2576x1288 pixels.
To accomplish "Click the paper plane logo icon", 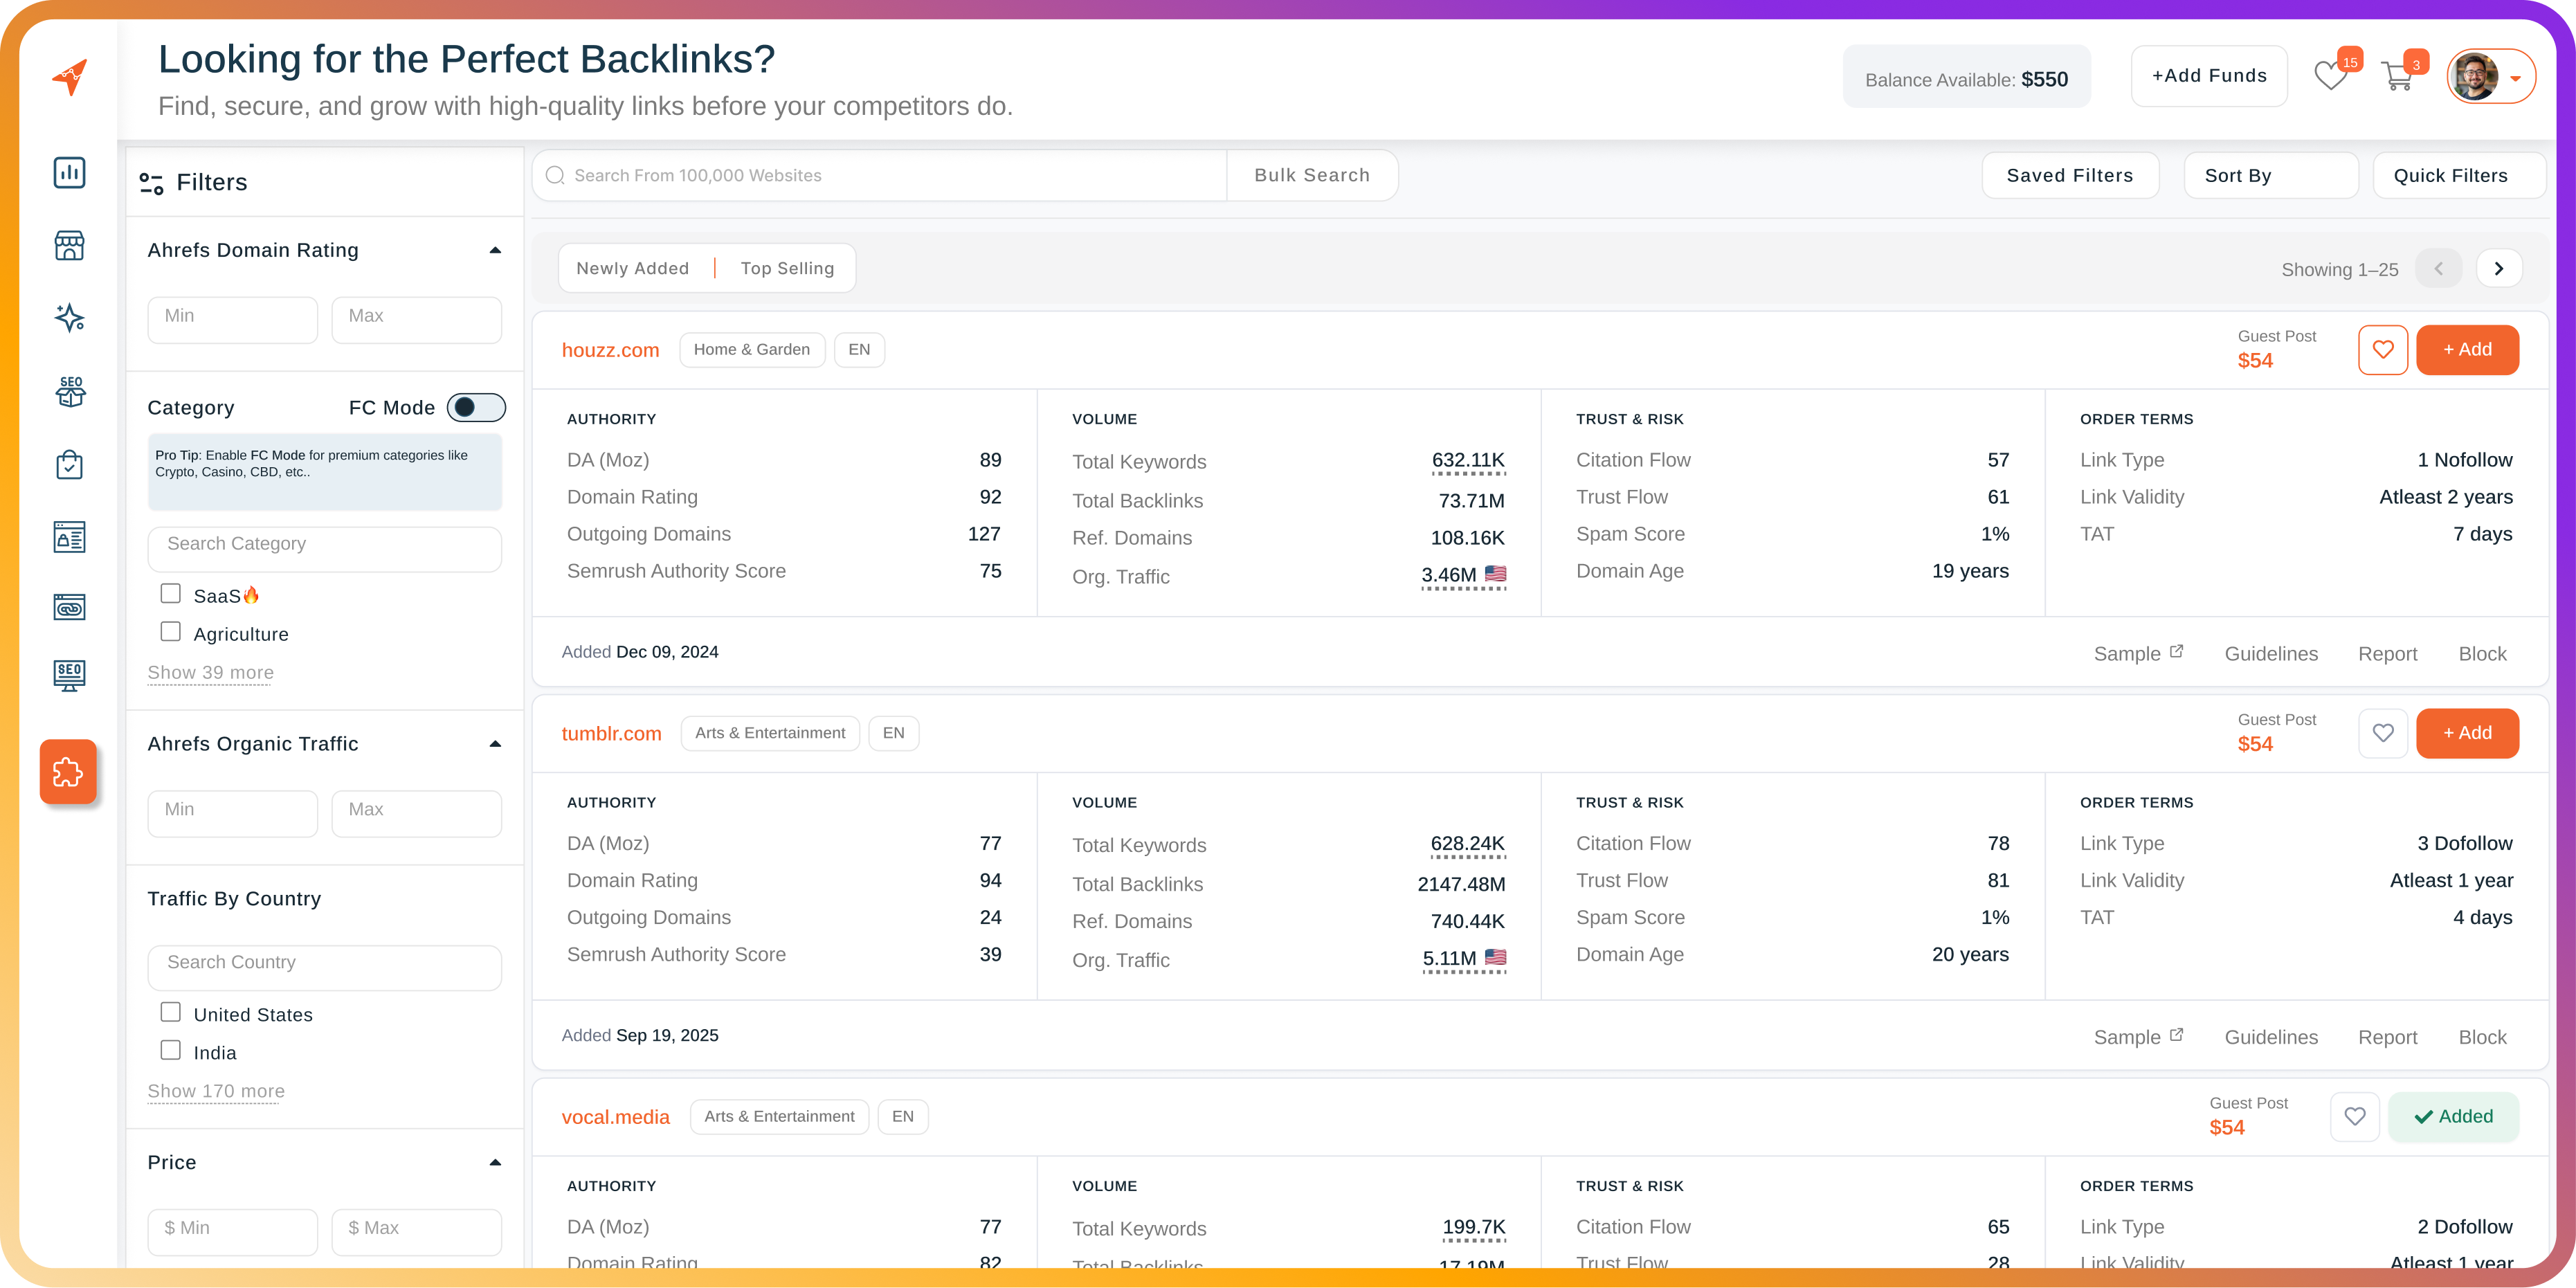I will tap(70, 77).
